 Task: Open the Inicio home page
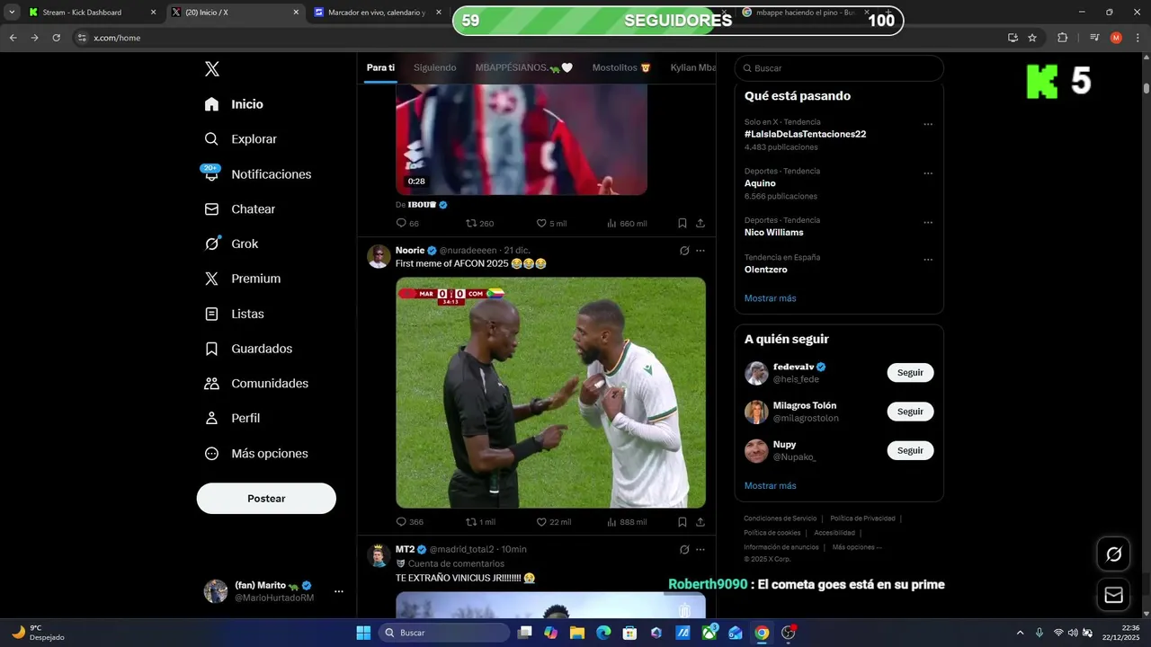235,104
